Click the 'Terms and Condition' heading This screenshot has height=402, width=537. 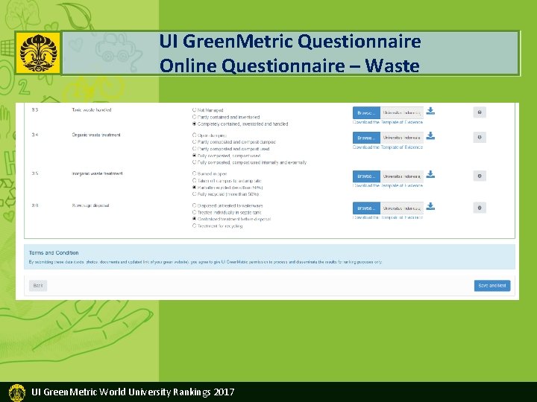click(x=54, y=252)
